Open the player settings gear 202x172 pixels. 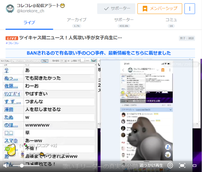click(x=170, y=165)
